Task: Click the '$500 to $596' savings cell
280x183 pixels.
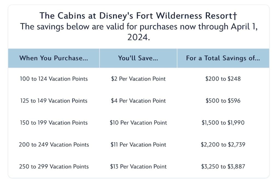Action: coord(223,101)
